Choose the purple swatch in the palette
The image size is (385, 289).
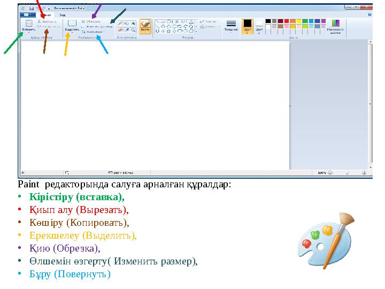pyautogui.click(x=324, y=21)
